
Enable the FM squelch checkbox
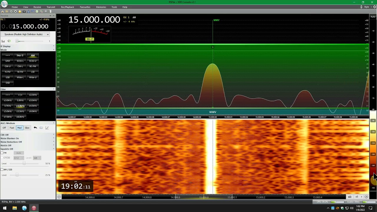[x=2, y=153]
